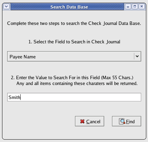The image size is (148, 142).
Task: Maximize the Search Data Base window
Action: pyautogui.click(x=135, y=6)
